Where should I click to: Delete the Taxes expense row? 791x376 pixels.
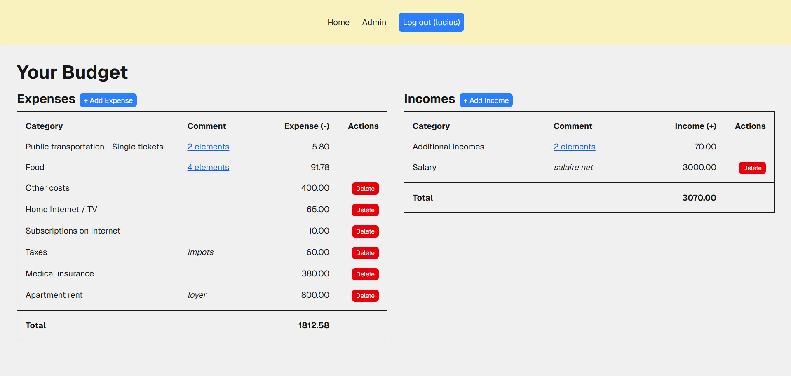[x=365, y=253]
